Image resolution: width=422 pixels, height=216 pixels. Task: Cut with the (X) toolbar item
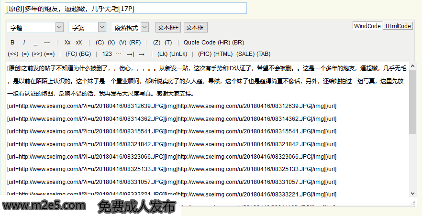click(111, 43)
